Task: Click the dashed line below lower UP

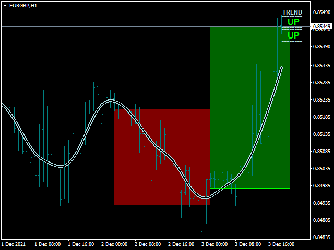Action: pos(292,41)
